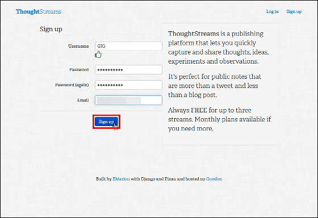This screenshot has height=218, width=318.
Task: Visit the Eldarion footer link
Action: (121, 179)
